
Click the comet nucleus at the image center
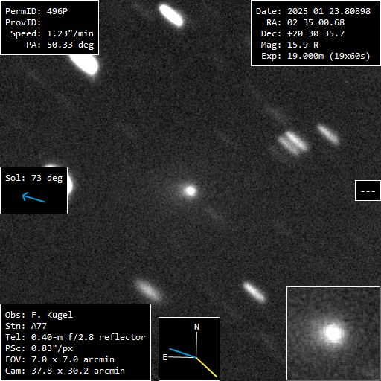click(190, 190)
